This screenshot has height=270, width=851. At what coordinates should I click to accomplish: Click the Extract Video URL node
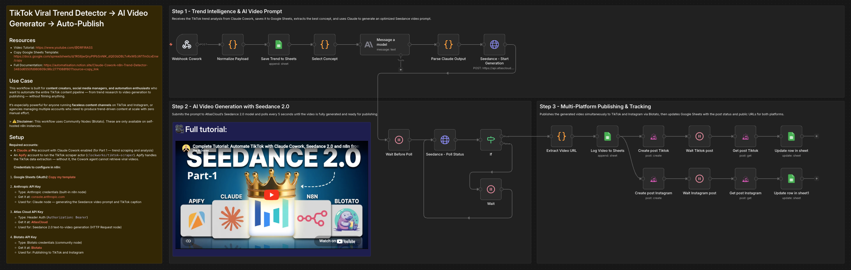562,136
